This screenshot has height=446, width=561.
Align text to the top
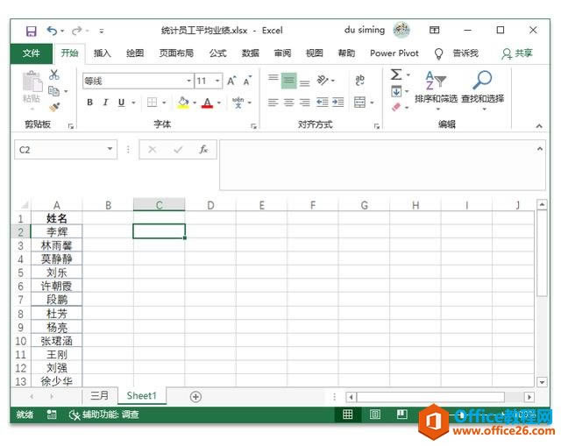pos(273,78)
